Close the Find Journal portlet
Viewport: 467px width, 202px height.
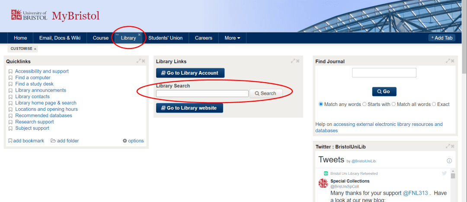(453, 61)
